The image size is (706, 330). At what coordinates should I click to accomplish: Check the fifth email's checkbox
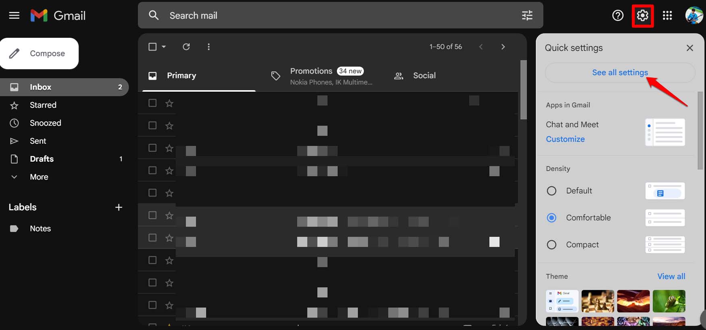[152, 193]
